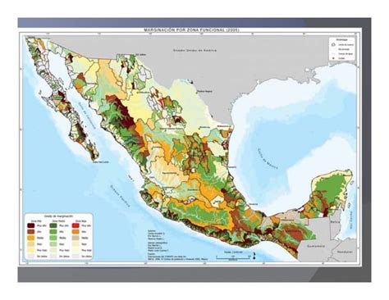Screen dimensions: 389x300
Task: Click the map title 'Marginación por zona funcional (2005)'
Action: click(x=192, y=30)
